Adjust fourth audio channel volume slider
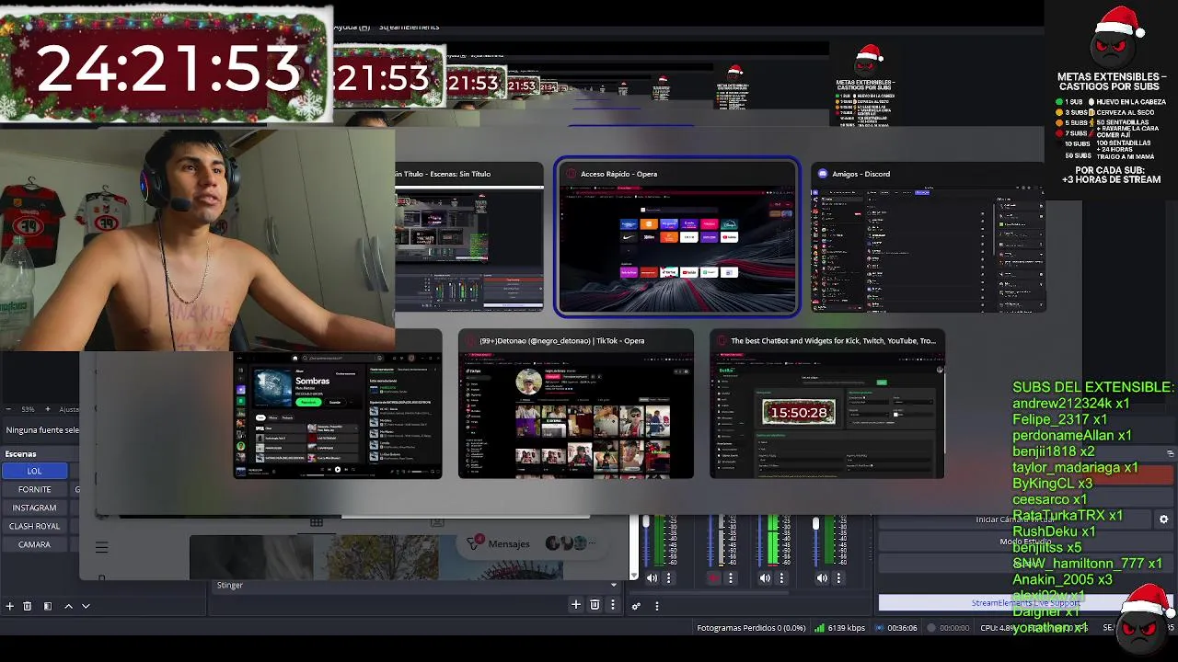Screen dimensions: 1178x662 [x=815, y=524]
